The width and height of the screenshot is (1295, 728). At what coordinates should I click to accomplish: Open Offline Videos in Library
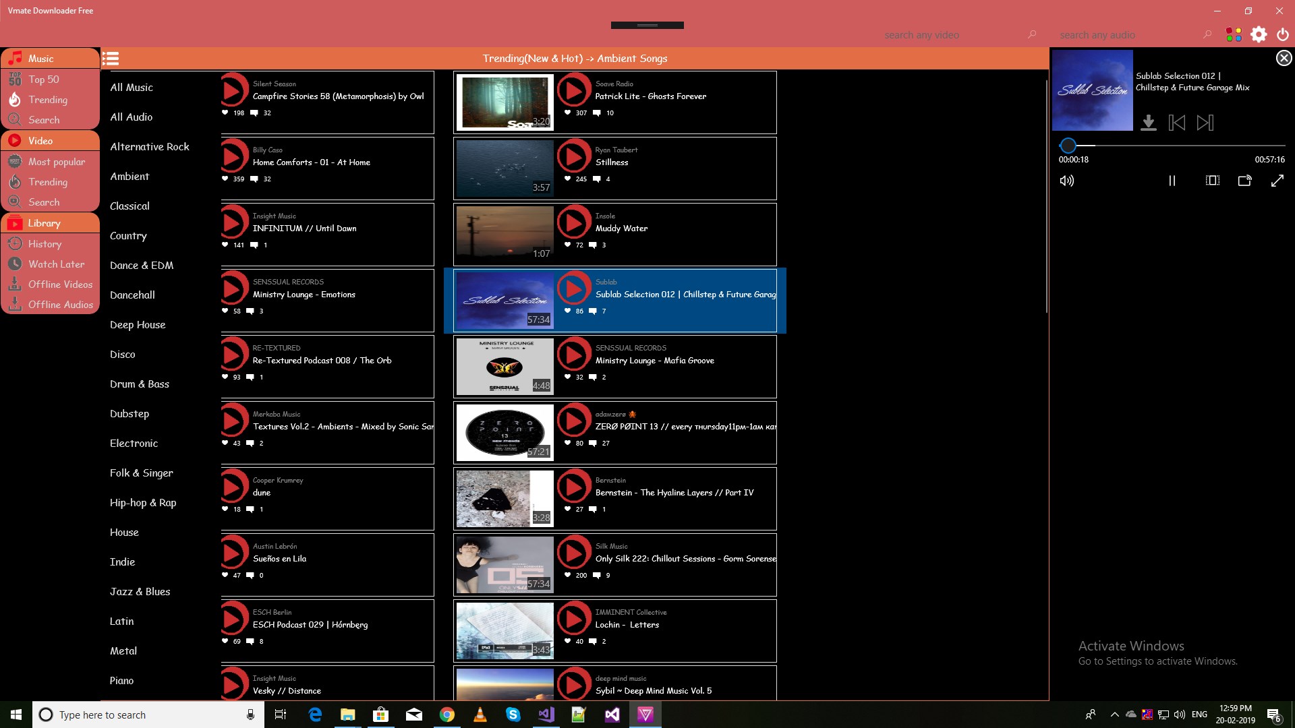tap(60, 284)
